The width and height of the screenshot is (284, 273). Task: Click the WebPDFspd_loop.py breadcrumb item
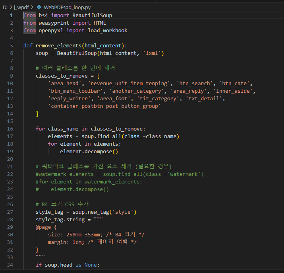tap(67, 8)
